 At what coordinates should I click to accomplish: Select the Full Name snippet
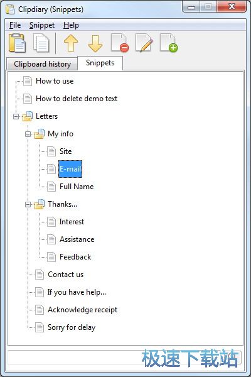coord(77,187)
